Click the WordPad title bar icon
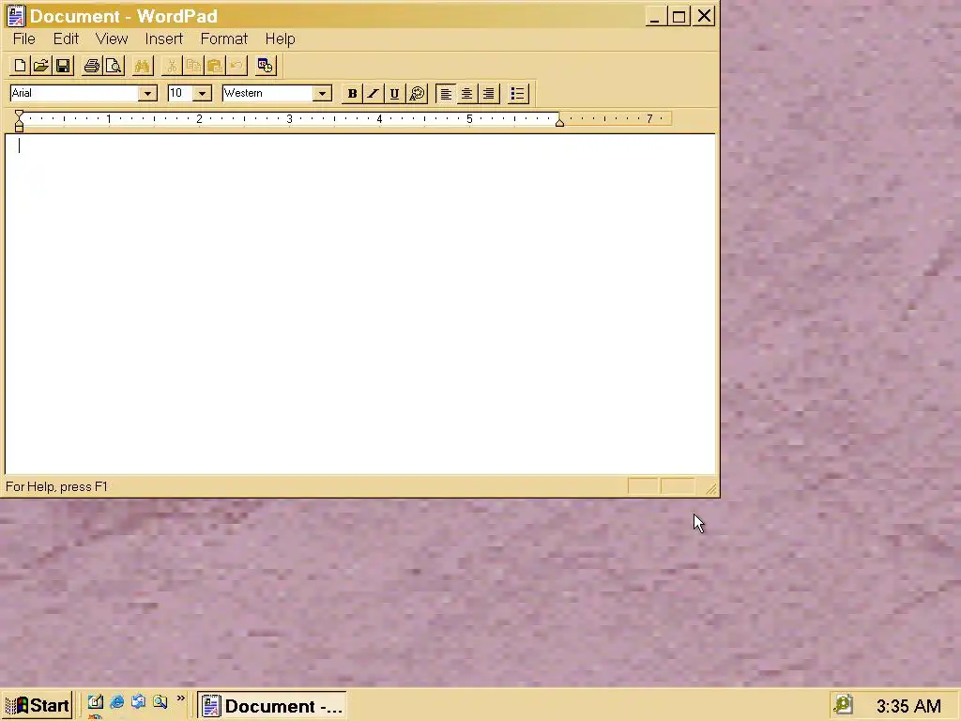 15,16
